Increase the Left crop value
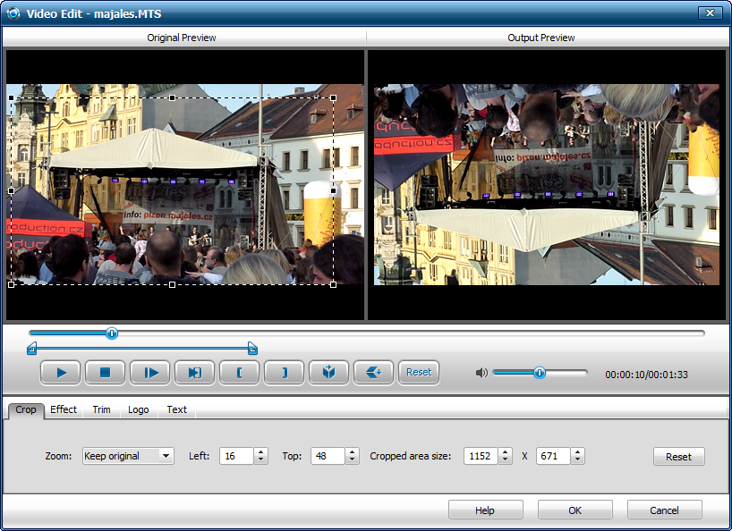The width and height of the screenshot is (732, 531). click(x=261, y=451)
